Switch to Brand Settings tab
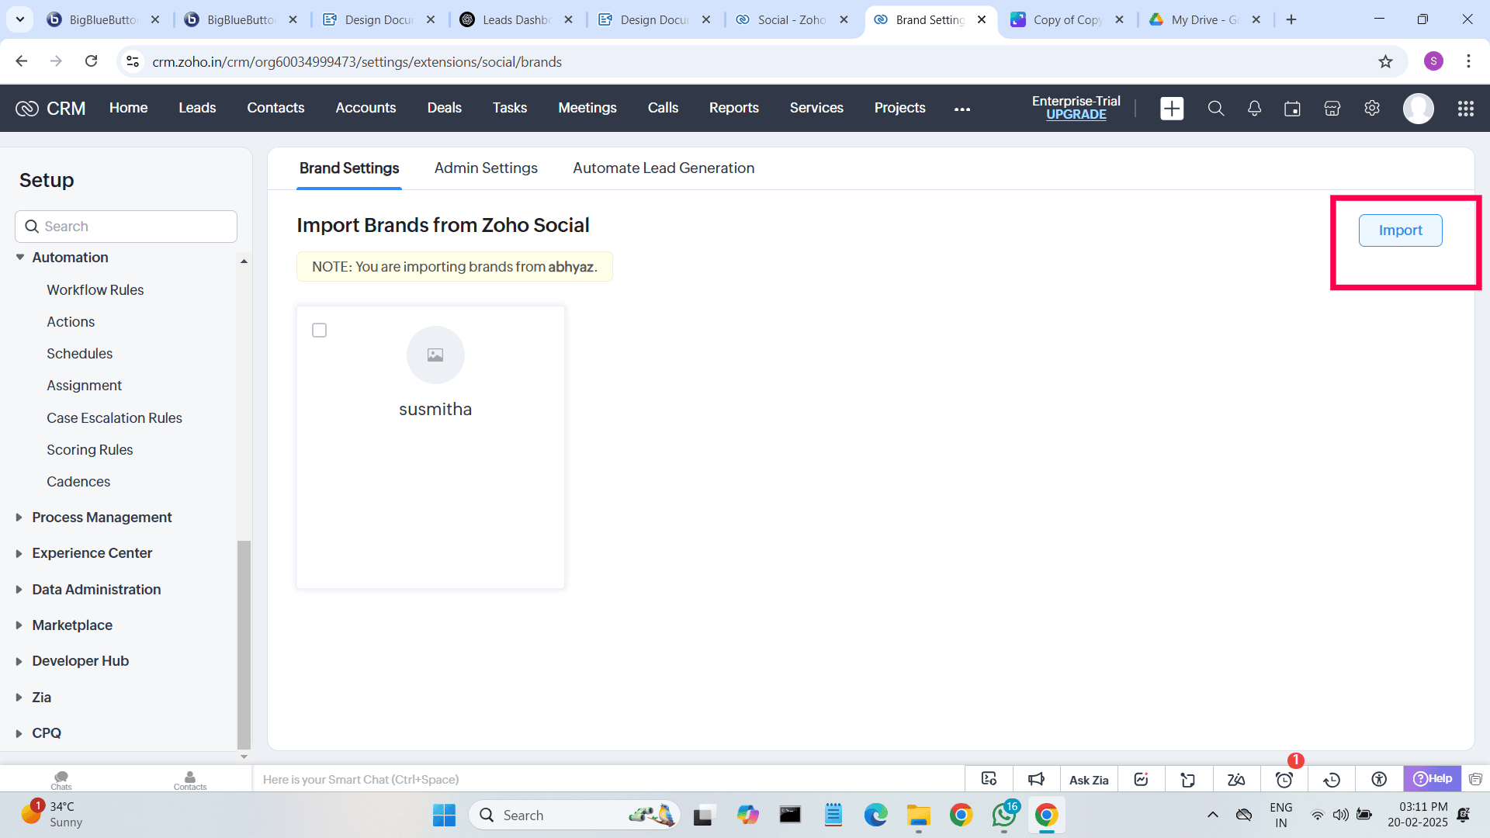 coord(349,168)
